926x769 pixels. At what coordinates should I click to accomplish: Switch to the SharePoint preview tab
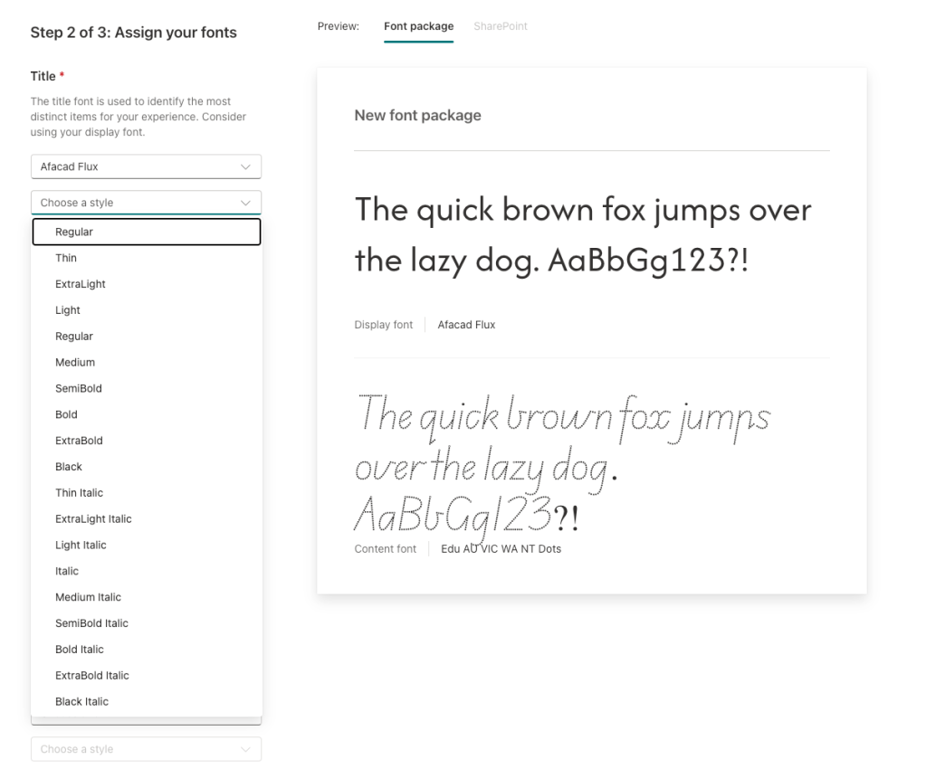click(500, 26)
